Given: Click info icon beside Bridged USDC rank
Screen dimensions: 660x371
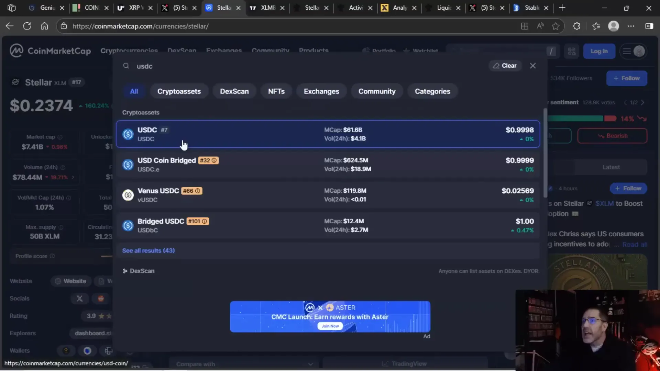Looking at the screenshot, I should tap(205, 221).
